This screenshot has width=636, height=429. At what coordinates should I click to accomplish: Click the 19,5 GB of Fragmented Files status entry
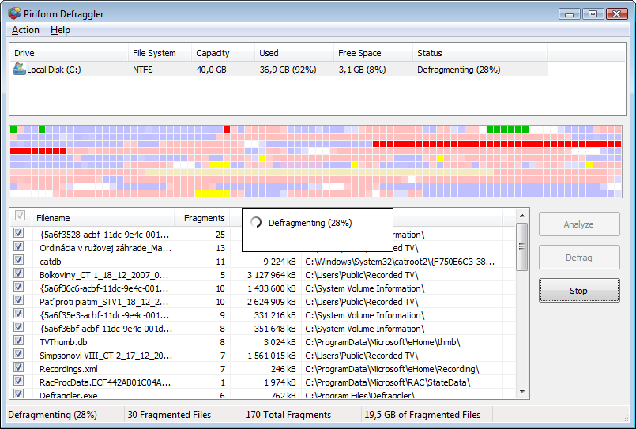[422, 415]
